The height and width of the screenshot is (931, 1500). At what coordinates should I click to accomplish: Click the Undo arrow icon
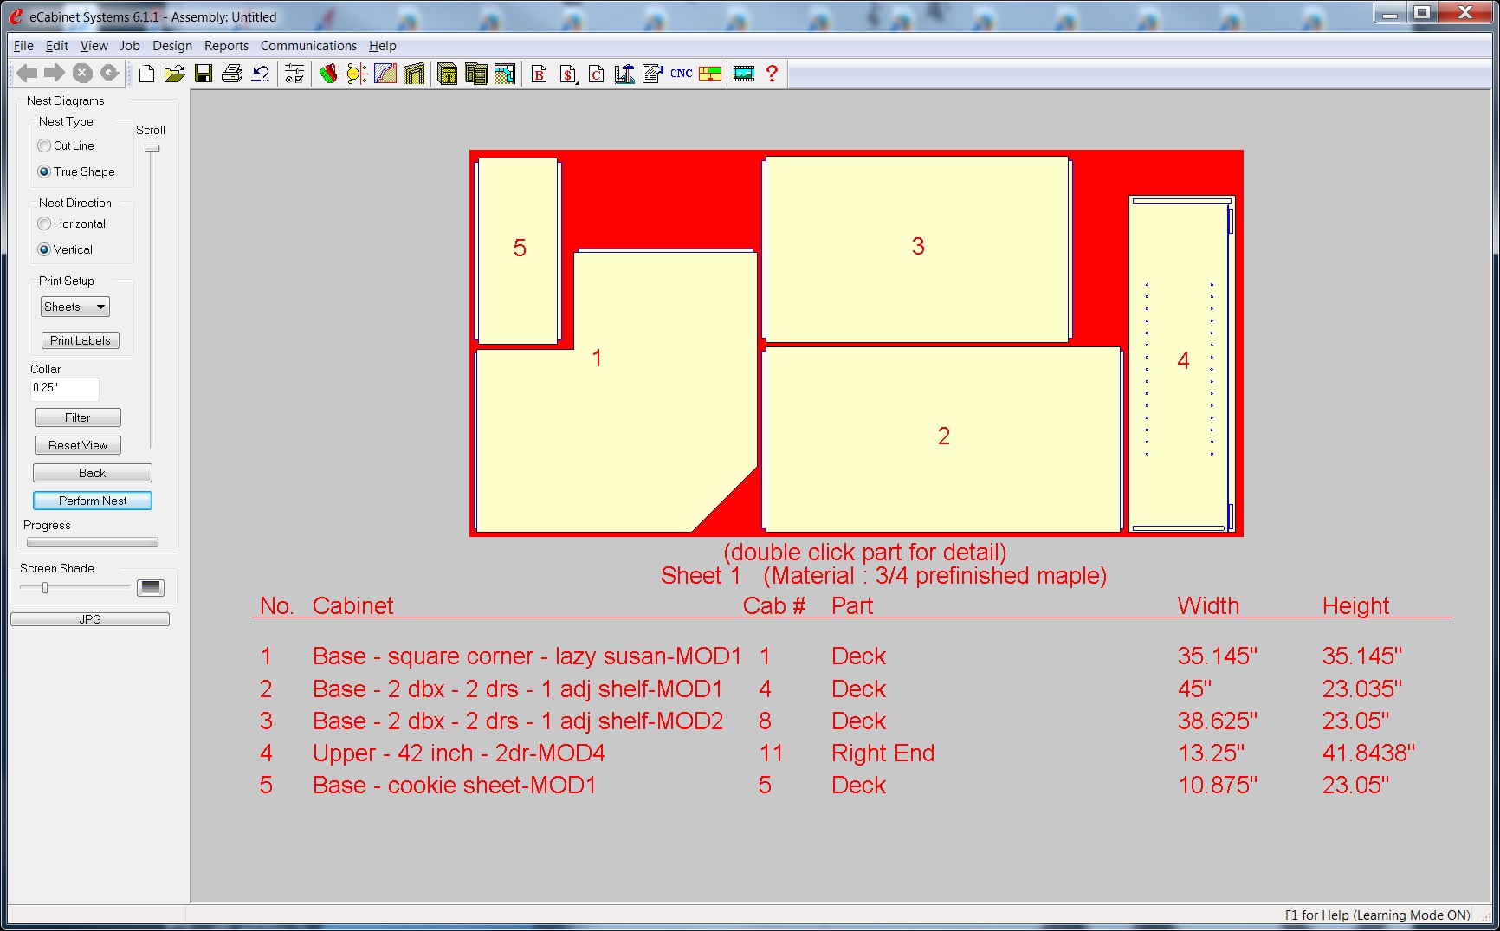(260, 74)
